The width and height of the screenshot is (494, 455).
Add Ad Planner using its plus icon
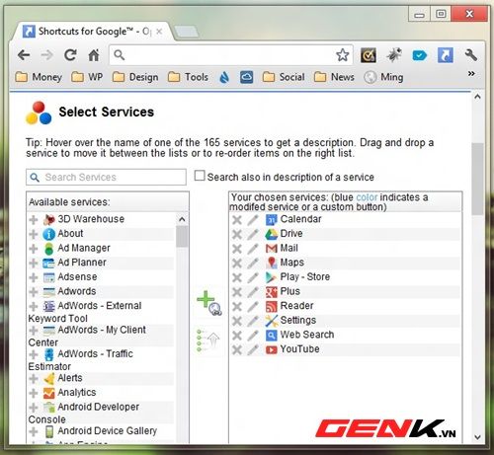tap(34, 263)
